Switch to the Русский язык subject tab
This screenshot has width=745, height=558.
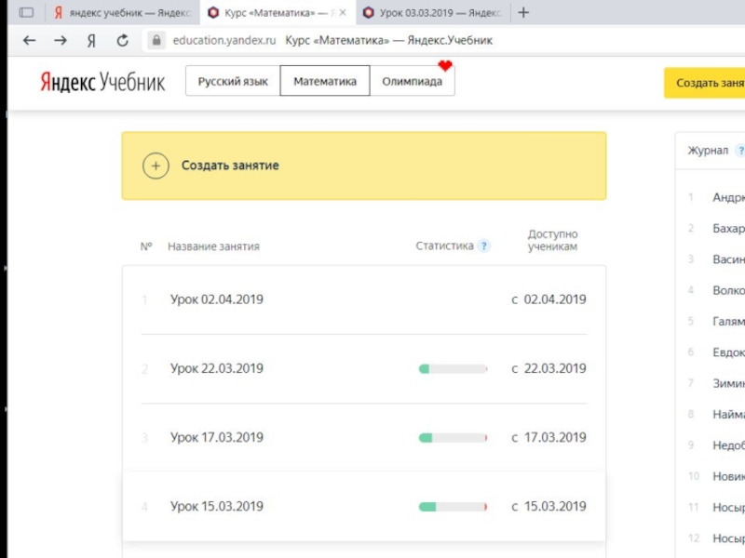pos(233,82)
